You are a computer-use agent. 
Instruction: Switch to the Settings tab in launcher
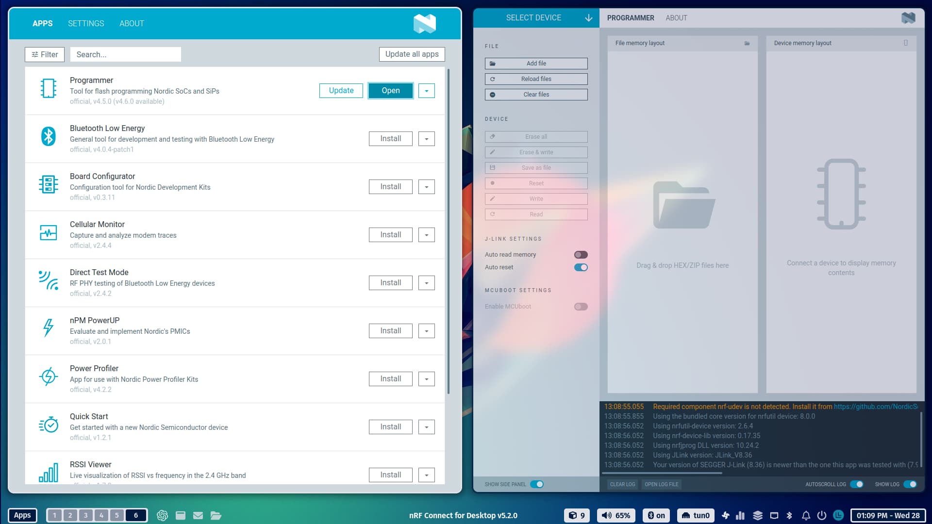coord(86,23)
